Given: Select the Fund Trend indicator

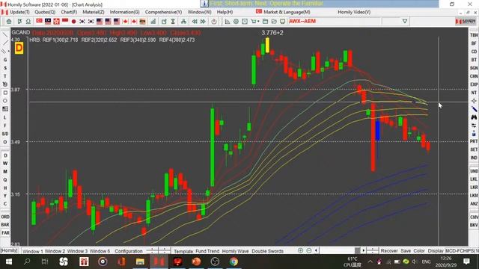Looking at the screenshot, I should [207, 251].
